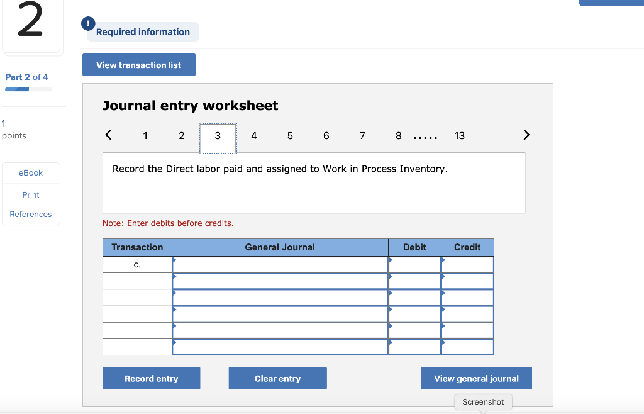Click the Debit cell in row c.
644x414 pixels.
(x=415, y=265)
